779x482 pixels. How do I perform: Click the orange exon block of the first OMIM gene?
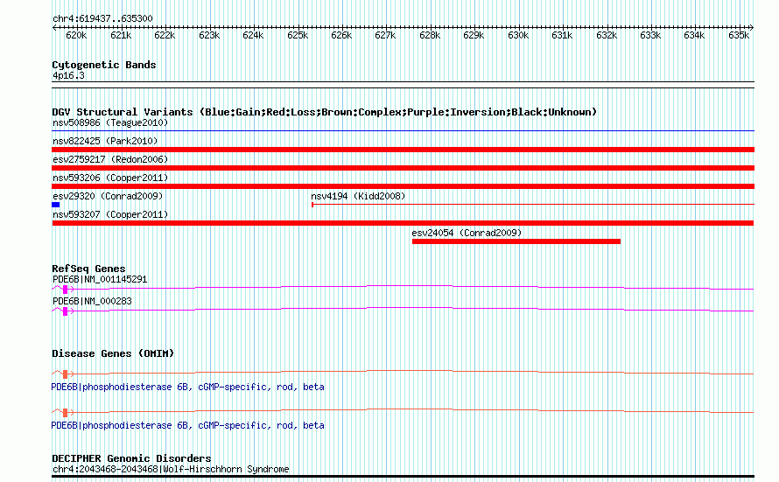(65, 374)
